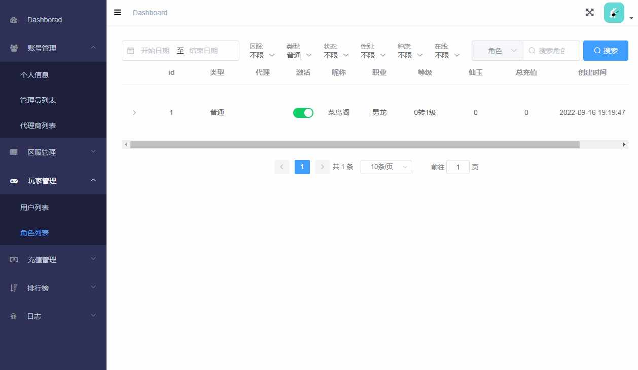The height and width of the screenshot is (370, 638).
Task: Click the blue 搜索 search button
Action: pyautogui.click(x=606, y=50)
